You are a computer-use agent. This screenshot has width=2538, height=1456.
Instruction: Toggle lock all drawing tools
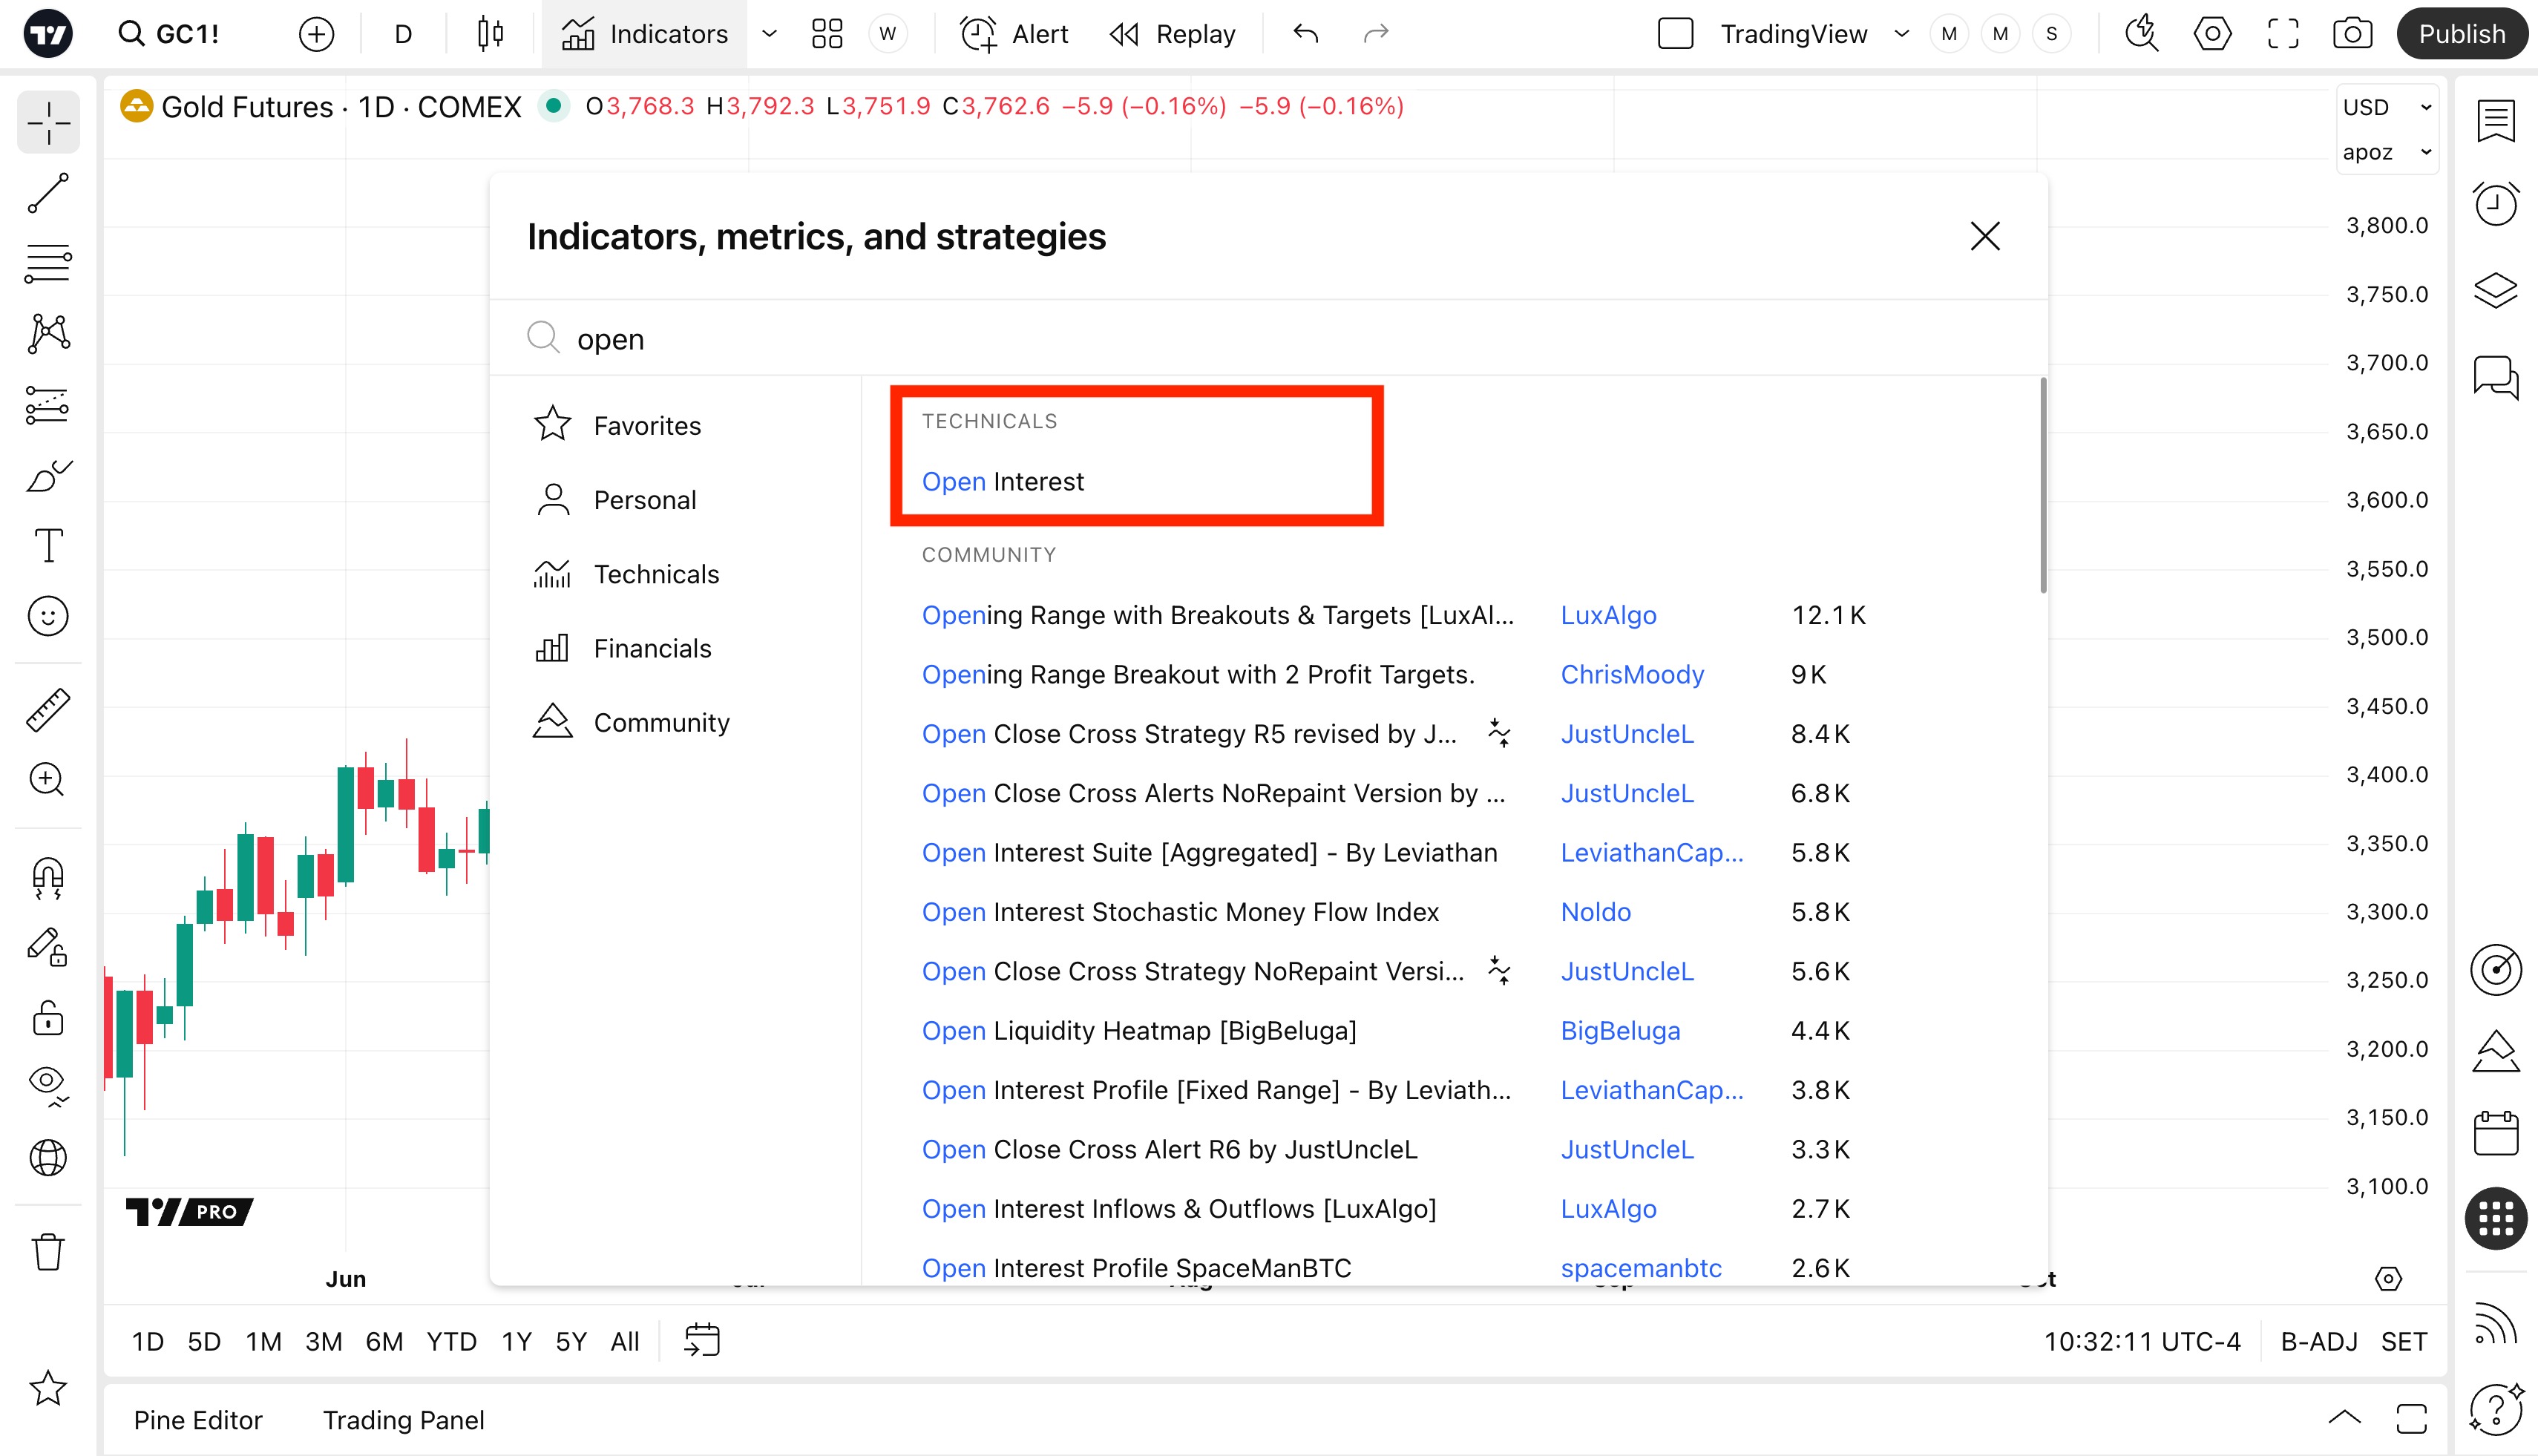click(48, 1018)
